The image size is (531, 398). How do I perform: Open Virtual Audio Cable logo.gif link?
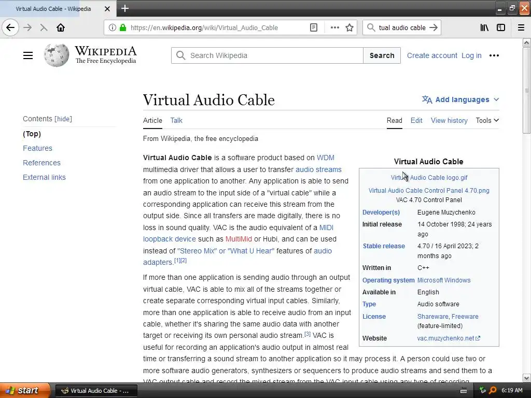pos(429,178)
